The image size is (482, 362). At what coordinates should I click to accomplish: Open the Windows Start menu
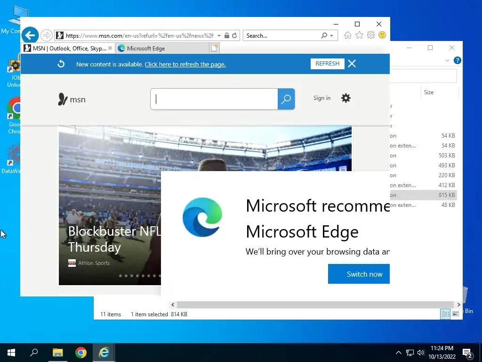11,353
